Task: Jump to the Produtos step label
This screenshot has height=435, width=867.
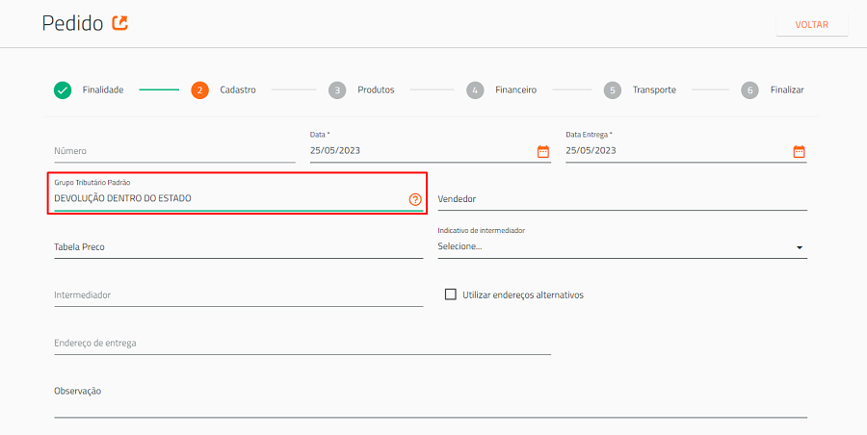Action: (x=376, y=90)
